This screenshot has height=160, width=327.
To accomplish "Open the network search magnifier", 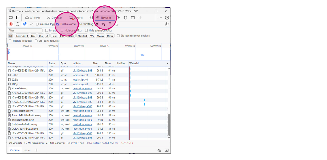I will (x=31, y=24).
